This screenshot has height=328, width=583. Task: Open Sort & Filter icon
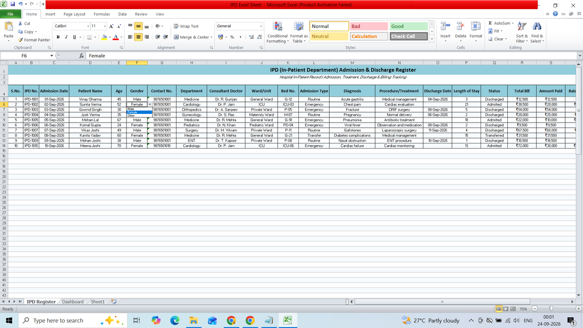522,27
